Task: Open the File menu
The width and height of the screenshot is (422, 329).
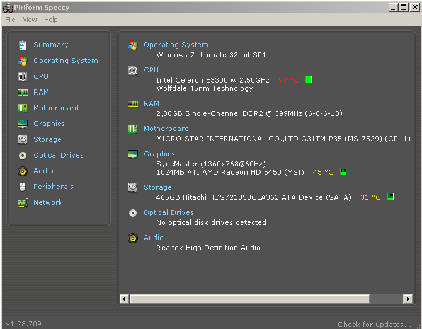Action: (10, 20)
